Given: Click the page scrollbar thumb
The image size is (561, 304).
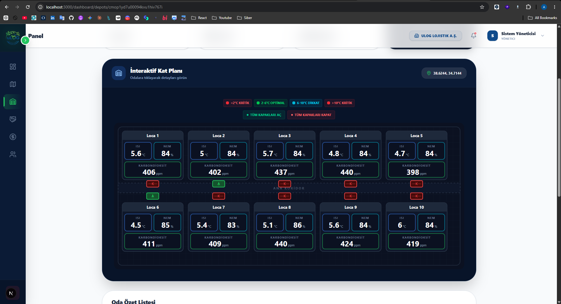Looking at the screenshot, I should [x=559, y=137].
